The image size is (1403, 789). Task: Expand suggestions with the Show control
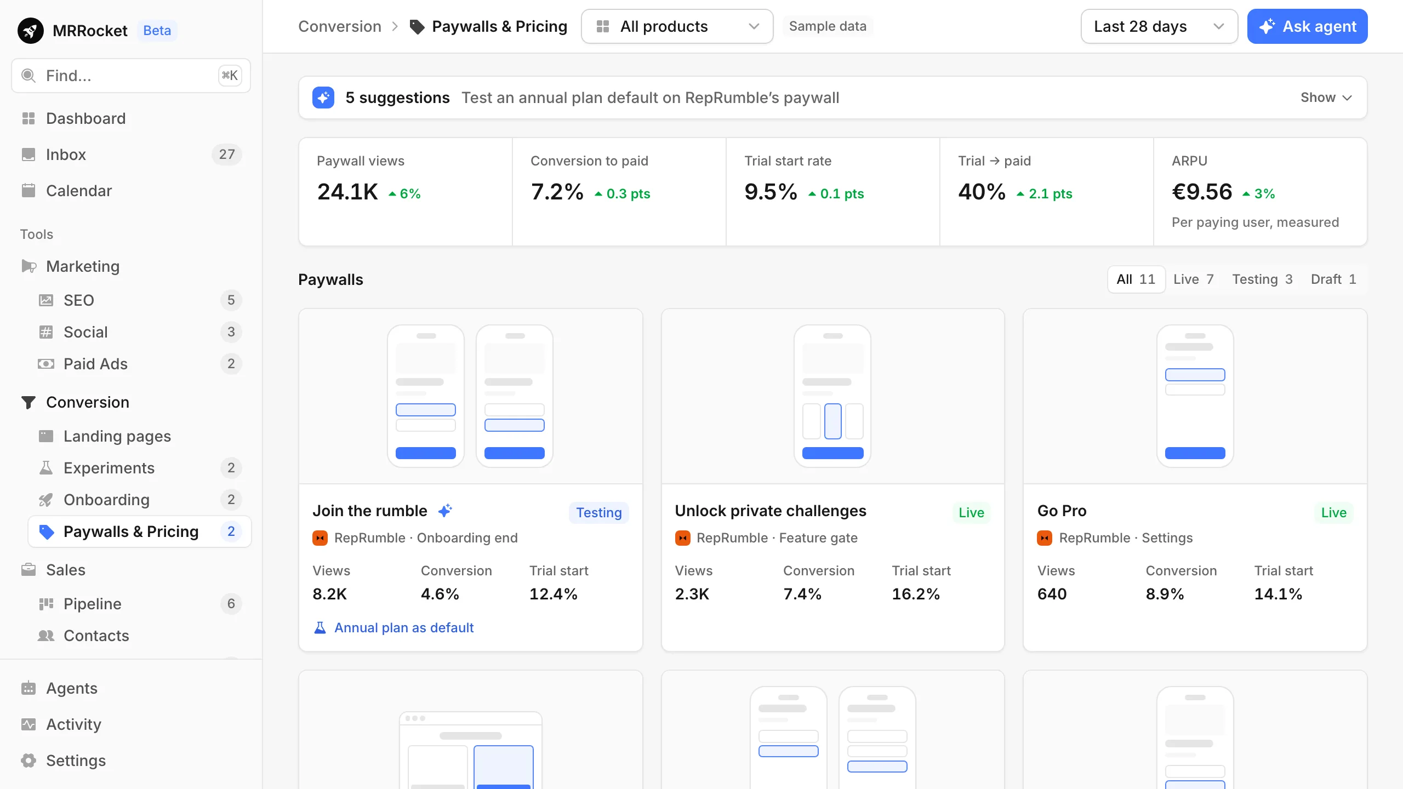point(1326,98)
